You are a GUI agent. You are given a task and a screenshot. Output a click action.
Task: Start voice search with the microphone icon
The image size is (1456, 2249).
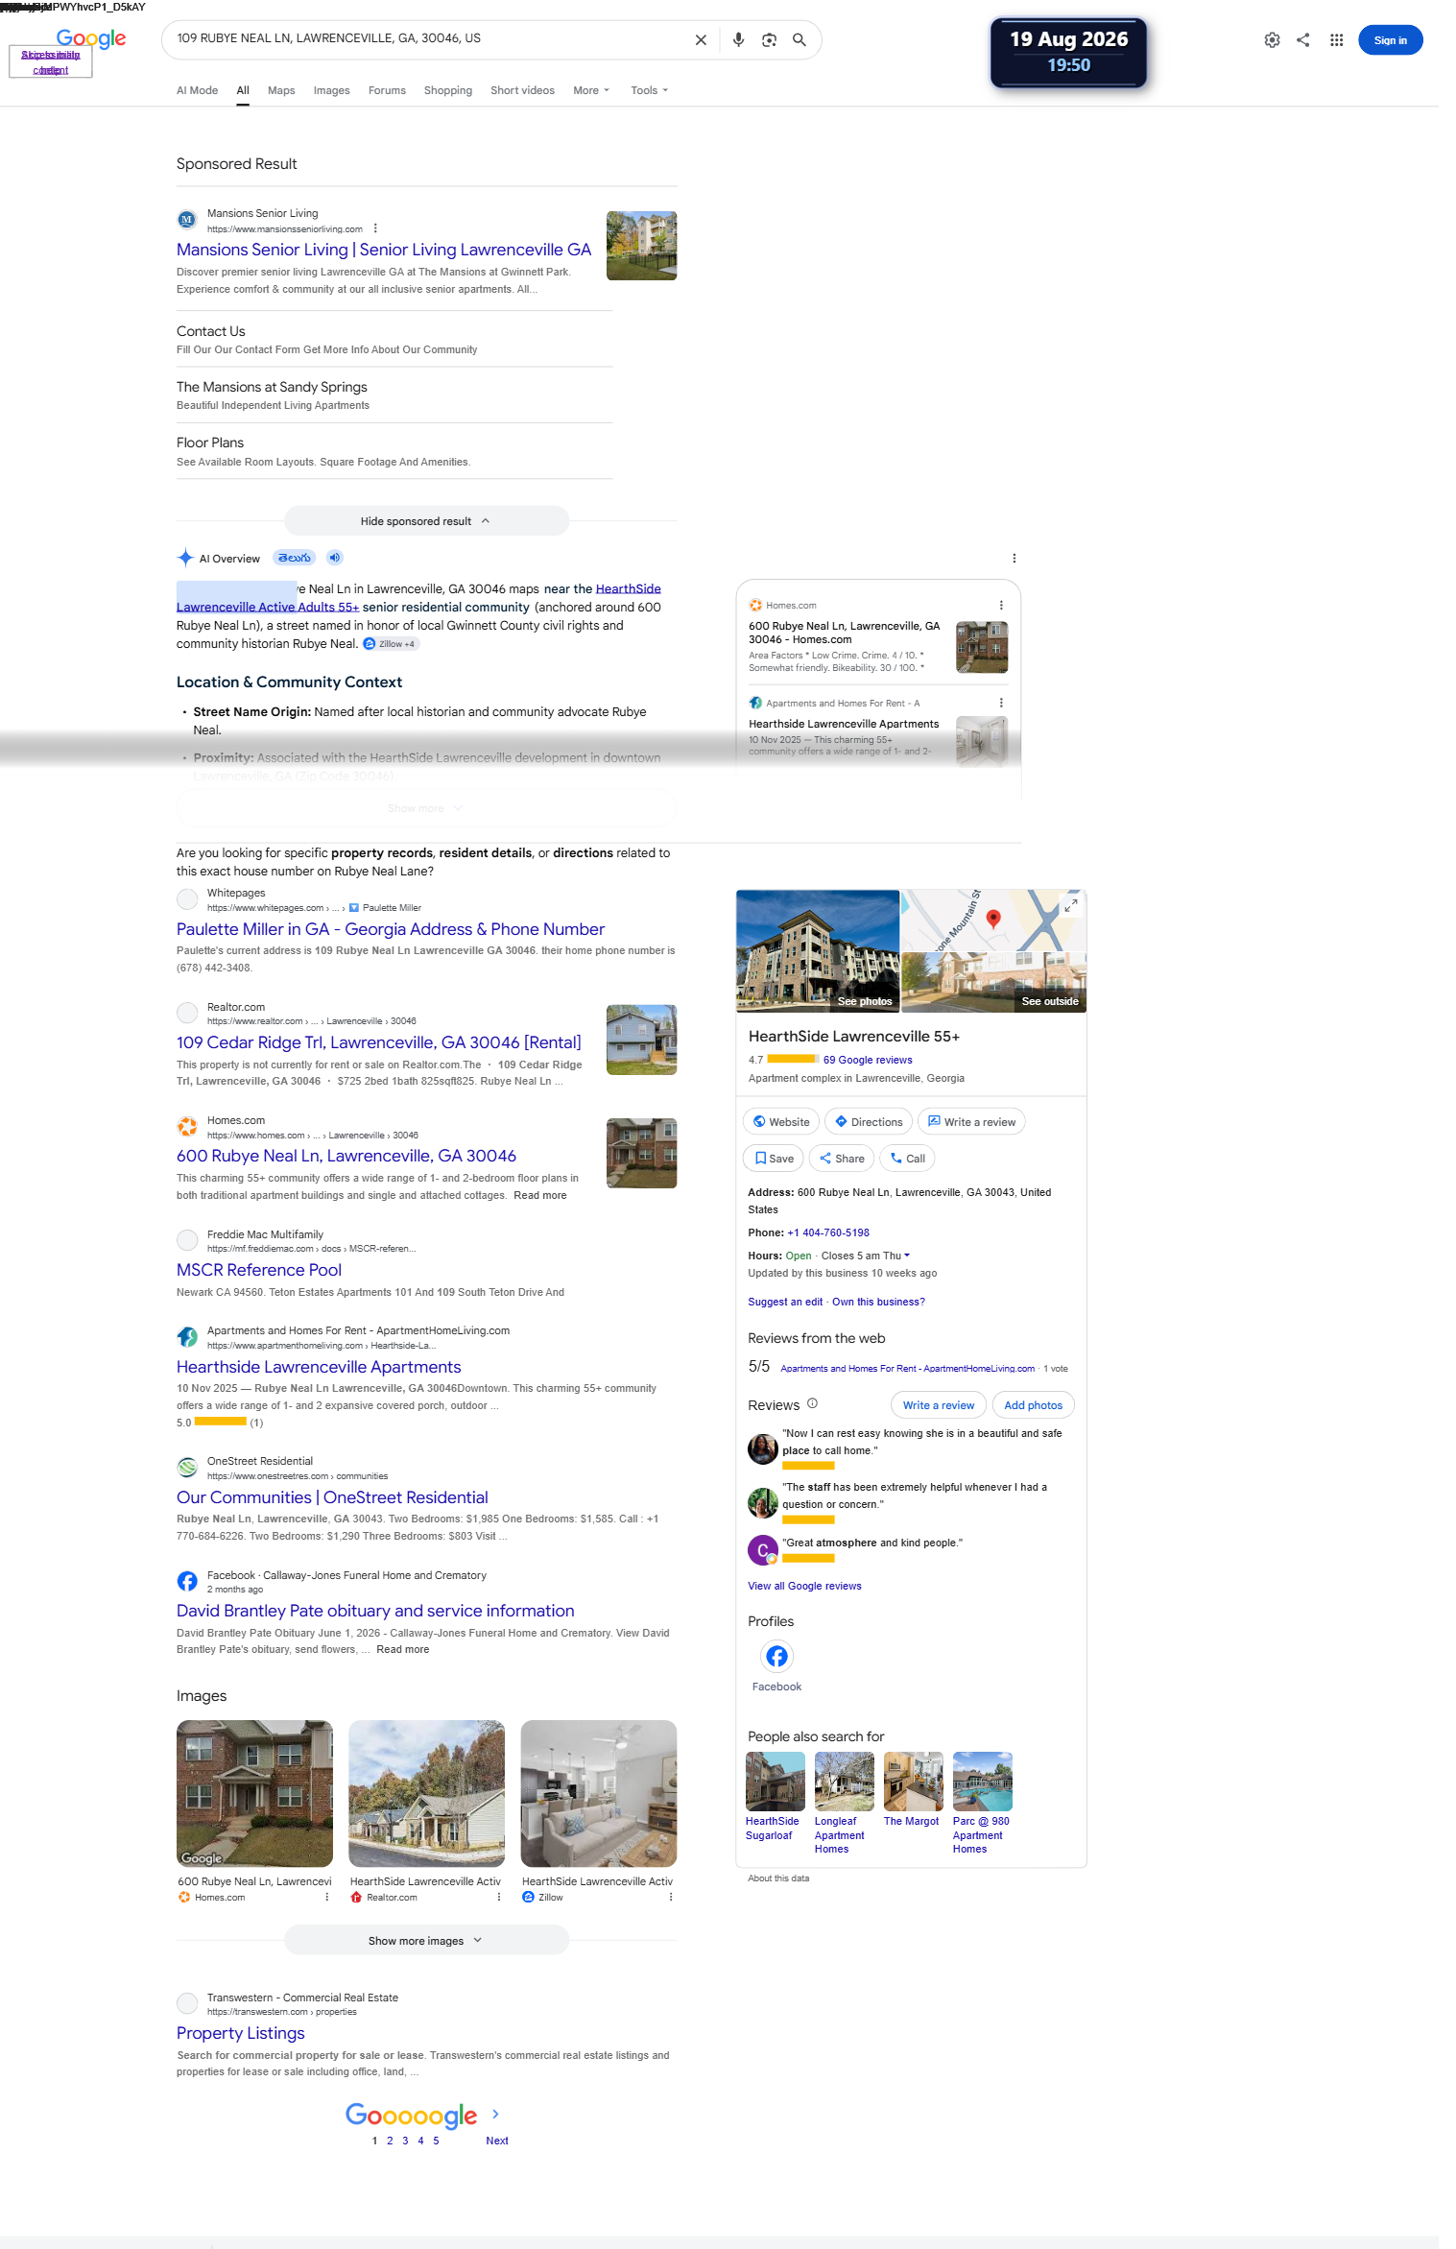(x=738, y=40)
